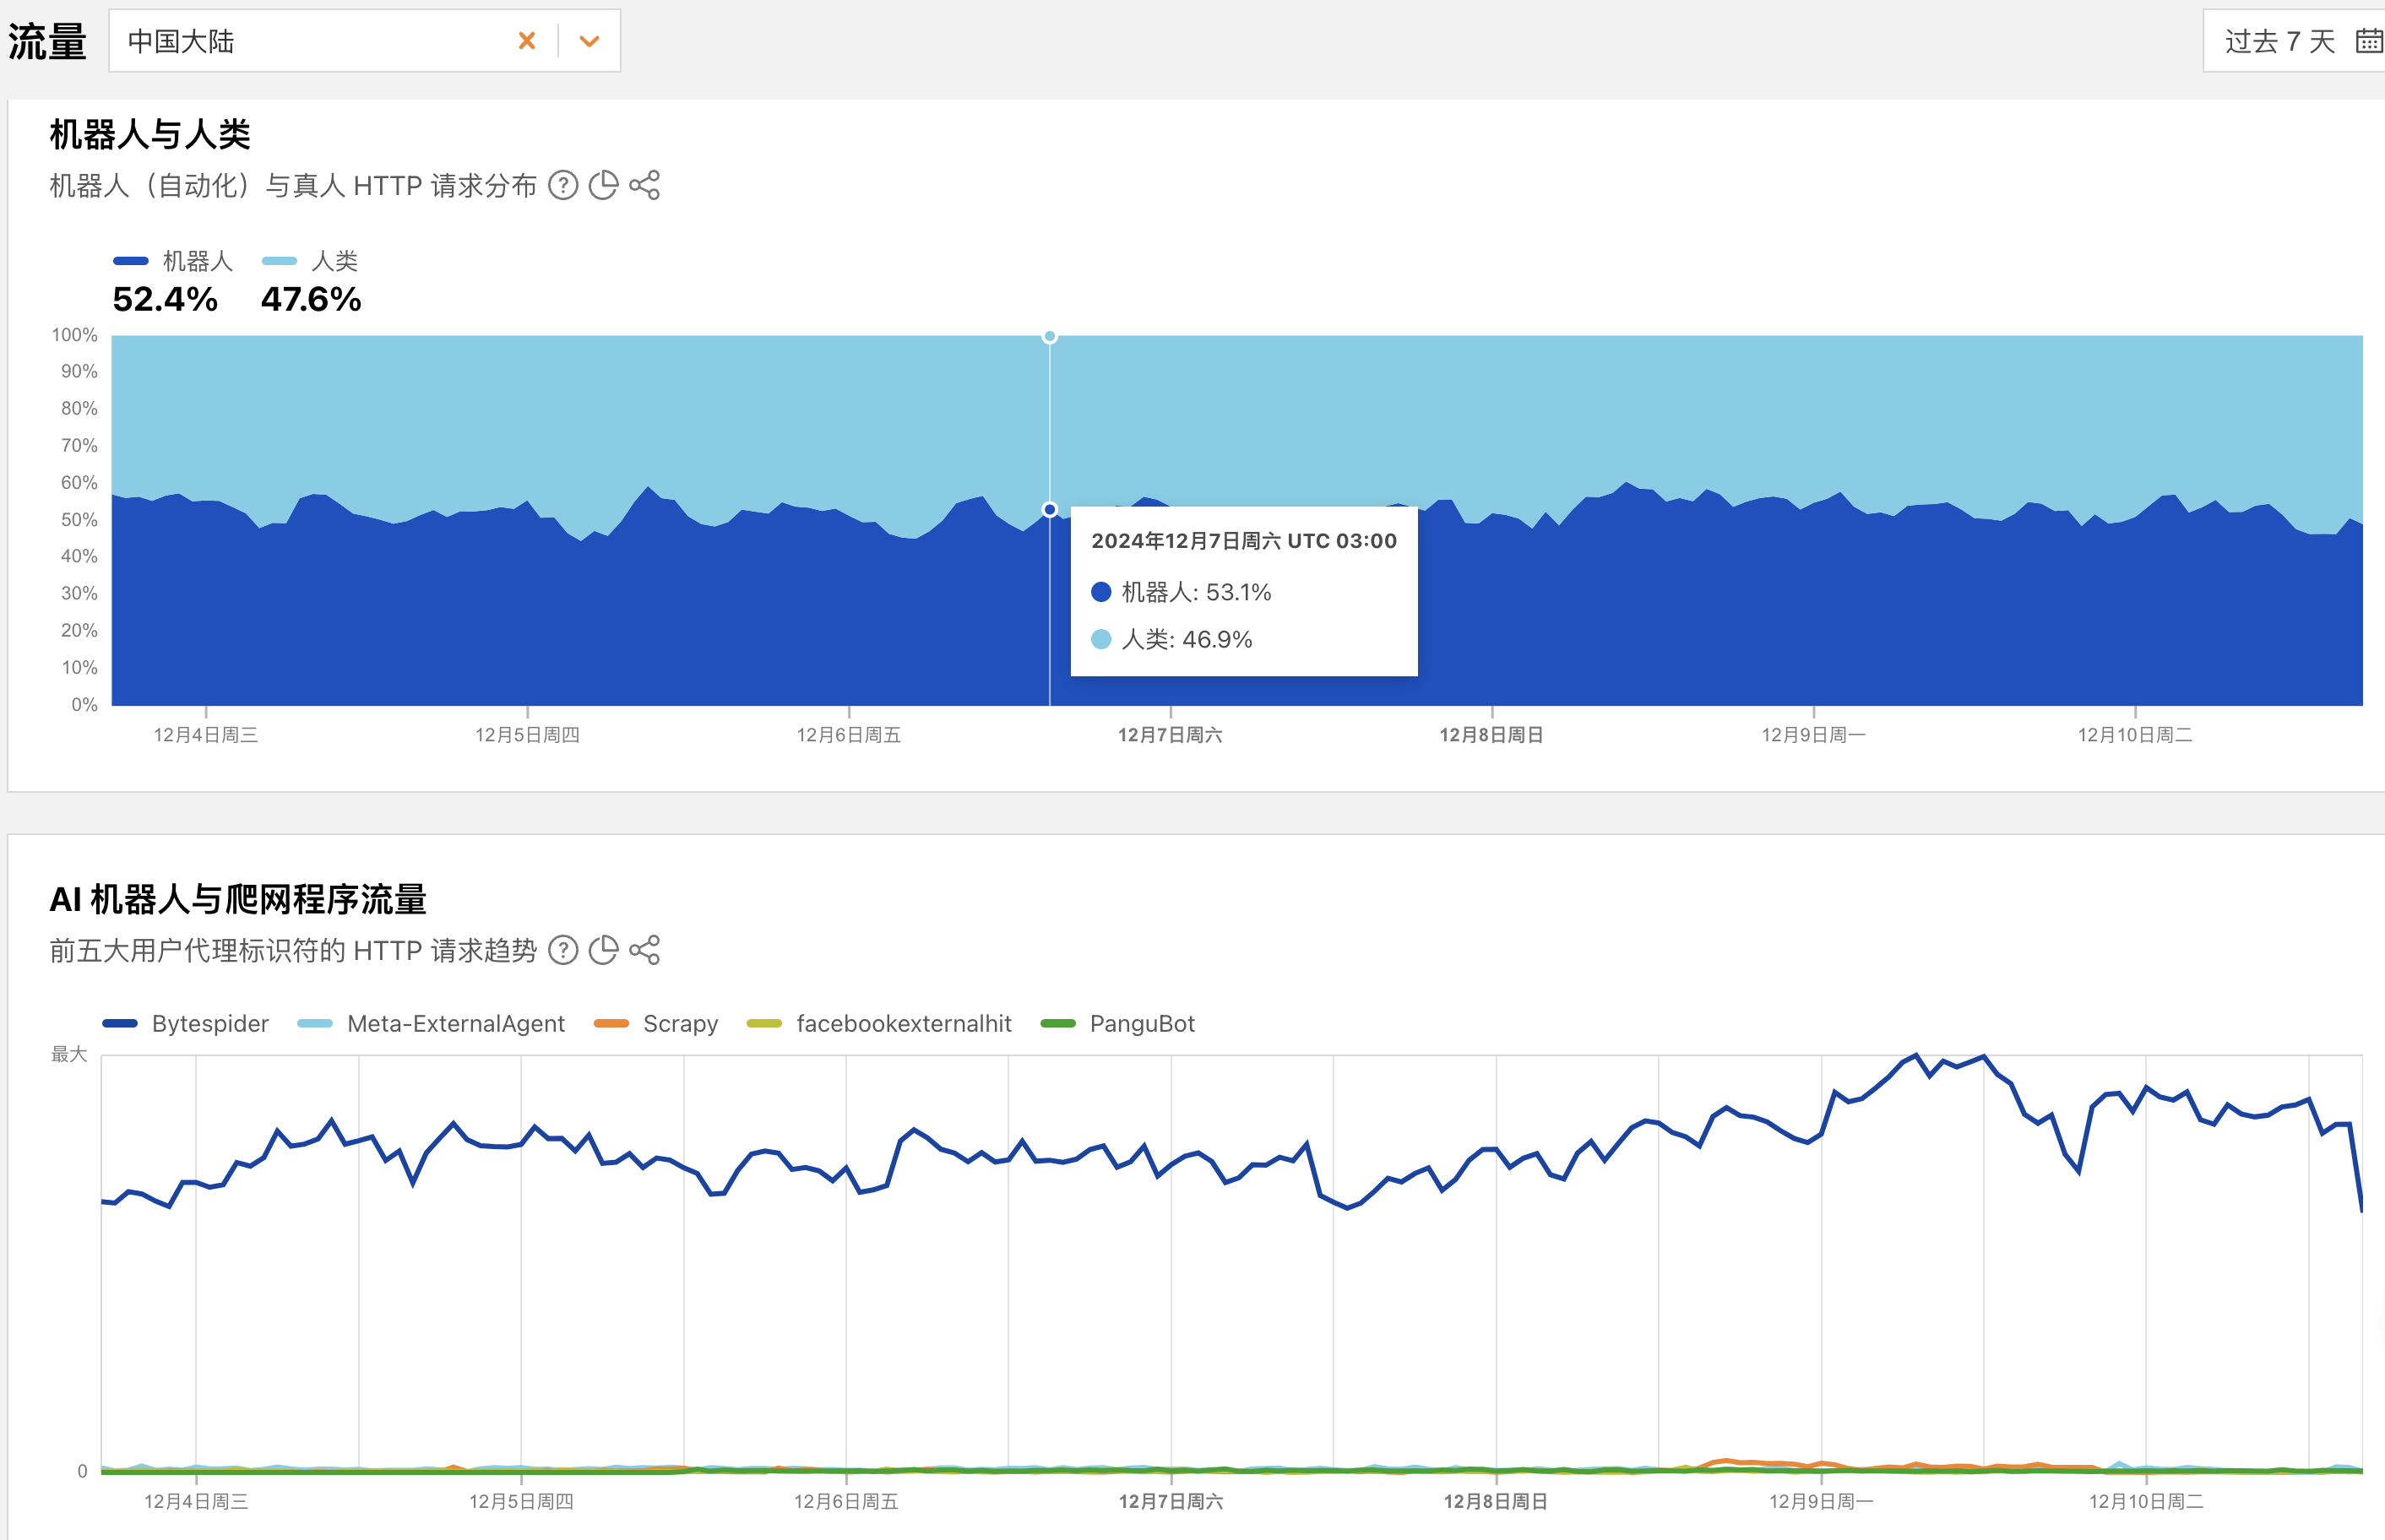Click tooltip timestamp 2024年12月7日周六 UTC 03:00
Image resolution: width=2385 pixels, height=1540 pixels.
[x=1244, y=541]
